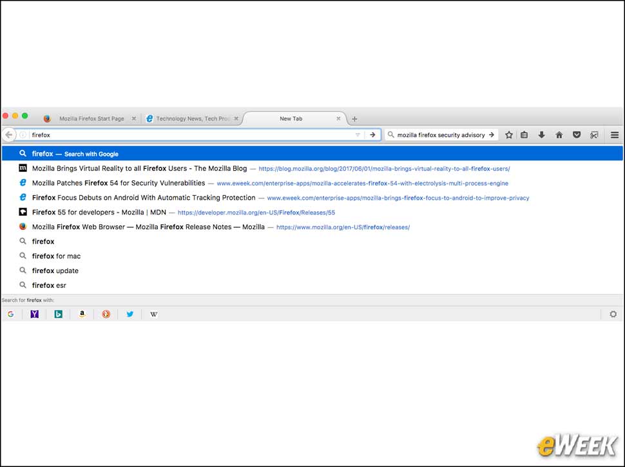
Task: Click the MDN favicon beside Firefox 55 row
Action: click(23, 212)
